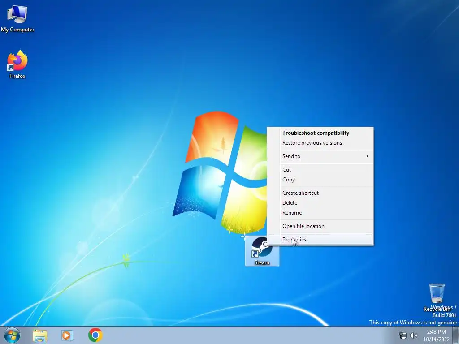Launch Google Chrome from the taskbar

(x=95, y=335)
